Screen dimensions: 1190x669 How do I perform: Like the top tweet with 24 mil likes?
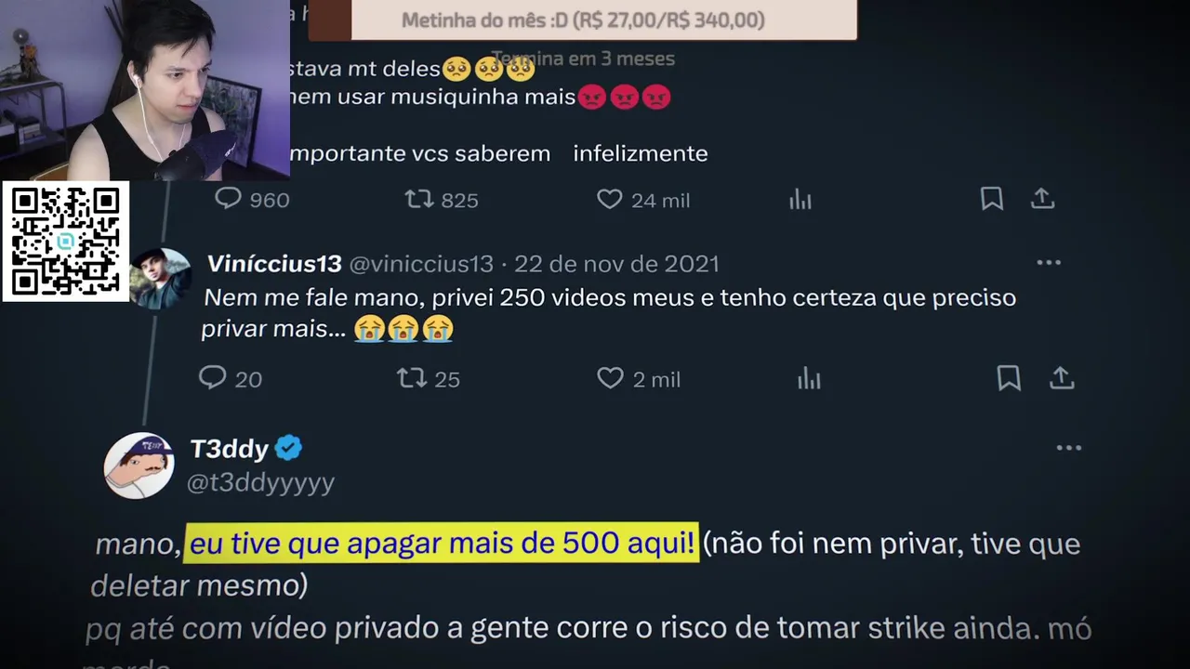pyautogui.click(x=643, y=199)
